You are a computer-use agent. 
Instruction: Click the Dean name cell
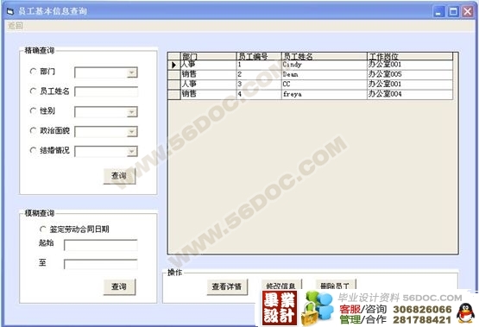[325, 75]
